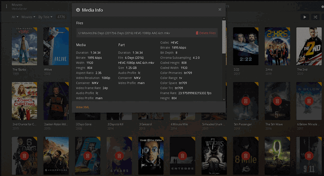Click the Media Info scrollbar up arrow
The height and width of the screenshot is (176, 324).
pyautogui.click(x=224, y=19)
